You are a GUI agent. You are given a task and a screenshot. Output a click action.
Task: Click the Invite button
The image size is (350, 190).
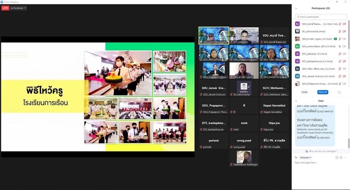(304, 92)
